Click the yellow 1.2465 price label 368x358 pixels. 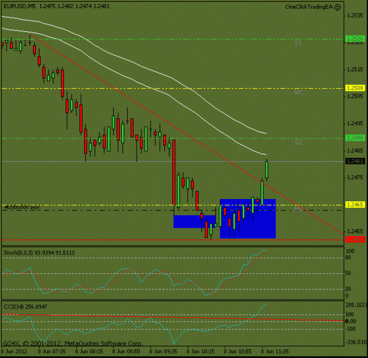[355, 205]
